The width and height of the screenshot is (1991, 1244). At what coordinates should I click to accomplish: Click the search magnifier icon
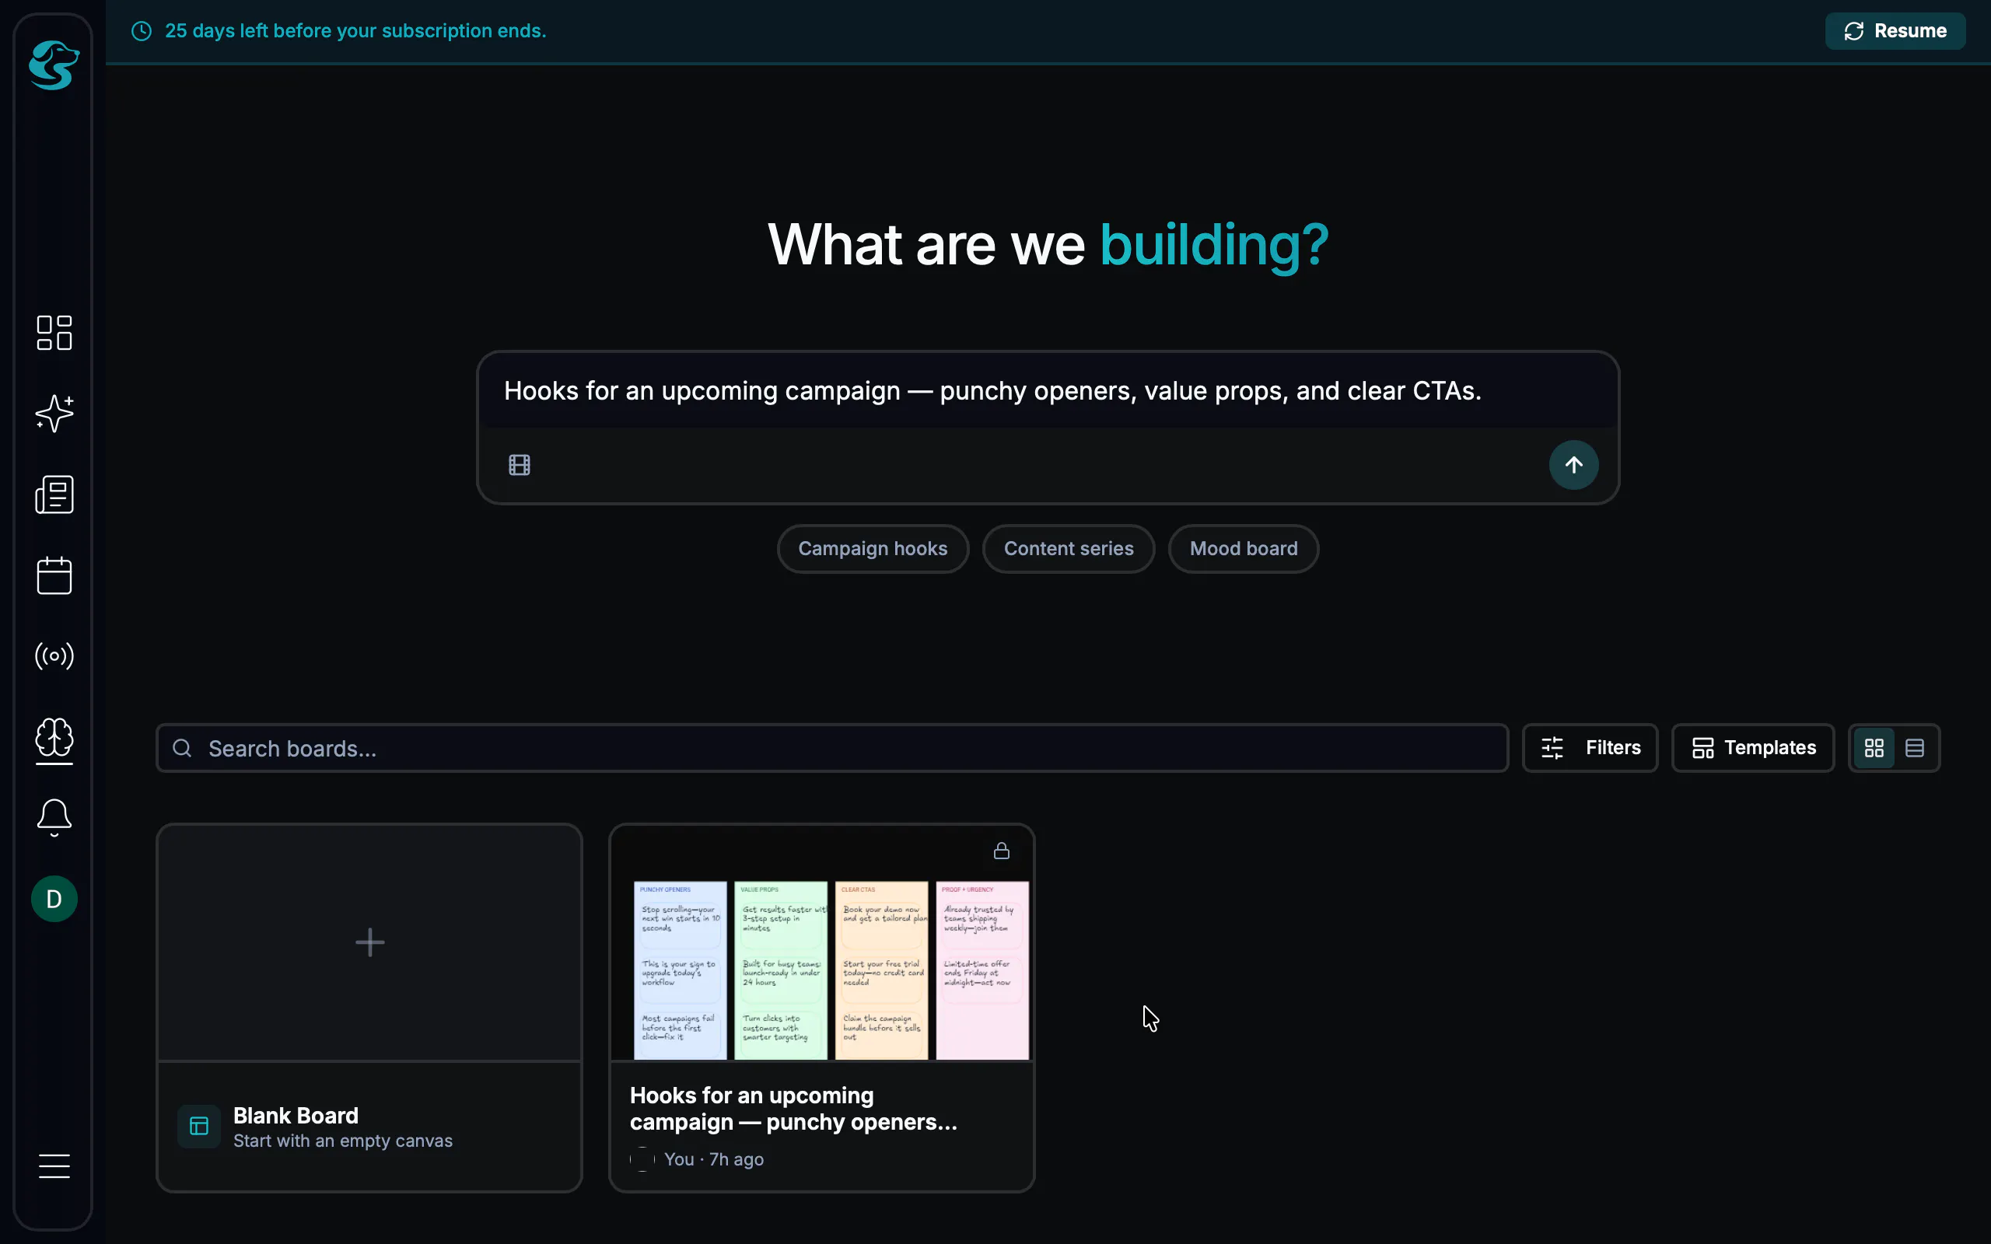pos(183,748)
